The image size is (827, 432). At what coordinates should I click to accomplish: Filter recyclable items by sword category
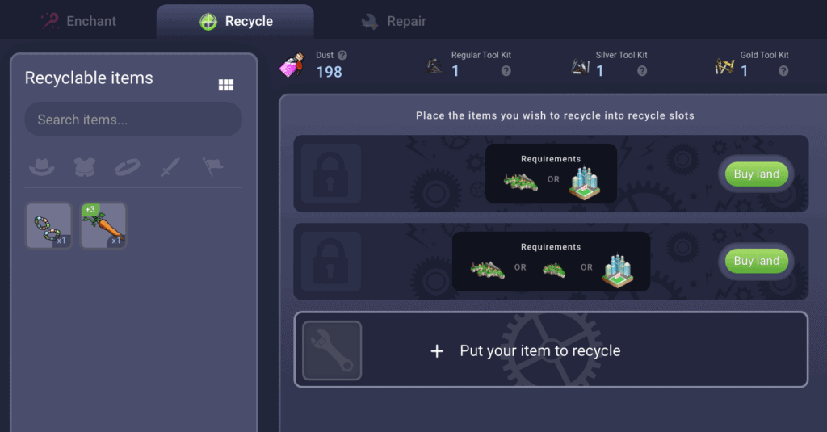pyautogui.click(x=170, y=167)
